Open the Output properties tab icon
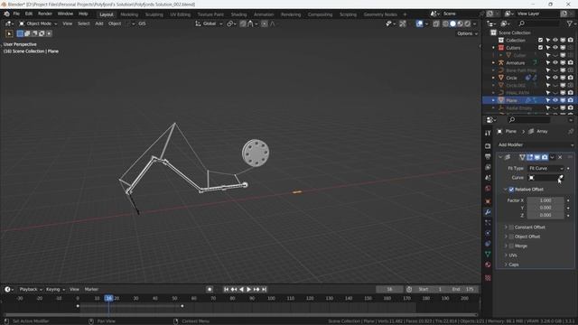Image resolution: width=578 pixels, height=325 pixels. [488, 156]
